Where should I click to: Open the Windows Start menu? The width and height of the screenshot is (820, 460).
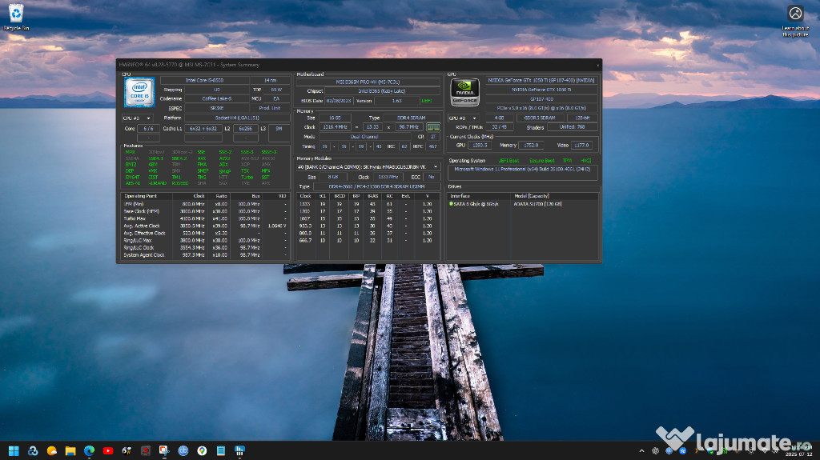(x=14, y=450)
